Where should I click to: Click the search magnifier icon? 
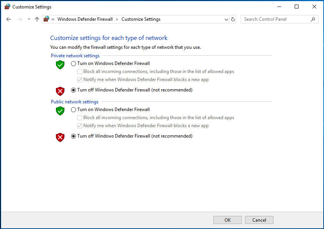pyautogui.click(x=313, y=19)
